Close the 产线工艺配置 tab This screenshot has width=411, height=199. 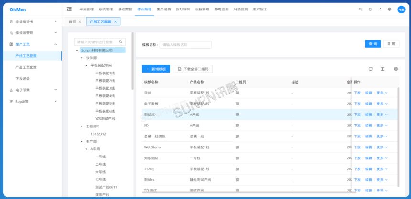(x=117, y=21)
